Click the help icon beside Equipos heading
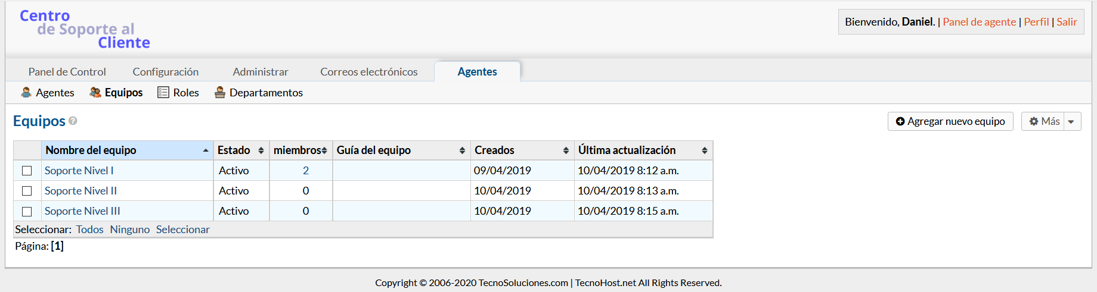The width and height of the screenshot is (1097, 292). 73,121
